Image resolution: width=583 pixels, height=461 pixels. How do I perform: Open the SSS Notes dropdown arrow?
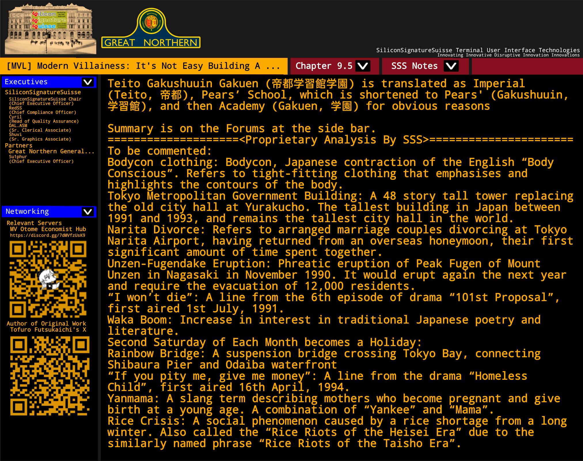[451, 66]
